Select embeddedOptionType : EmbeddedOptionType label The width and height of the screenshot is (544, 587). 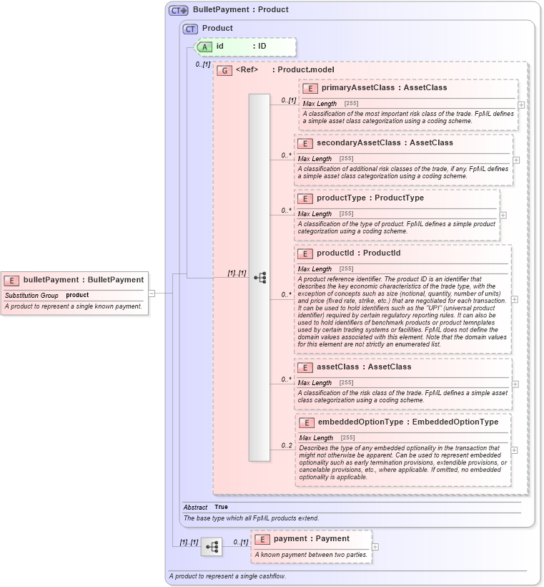408,422
